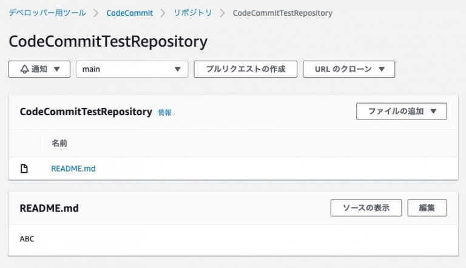Navigate to the CodeCommit breadcrumb link
Image resolution: width=466 pixels, height=268 pixels.
130,13
